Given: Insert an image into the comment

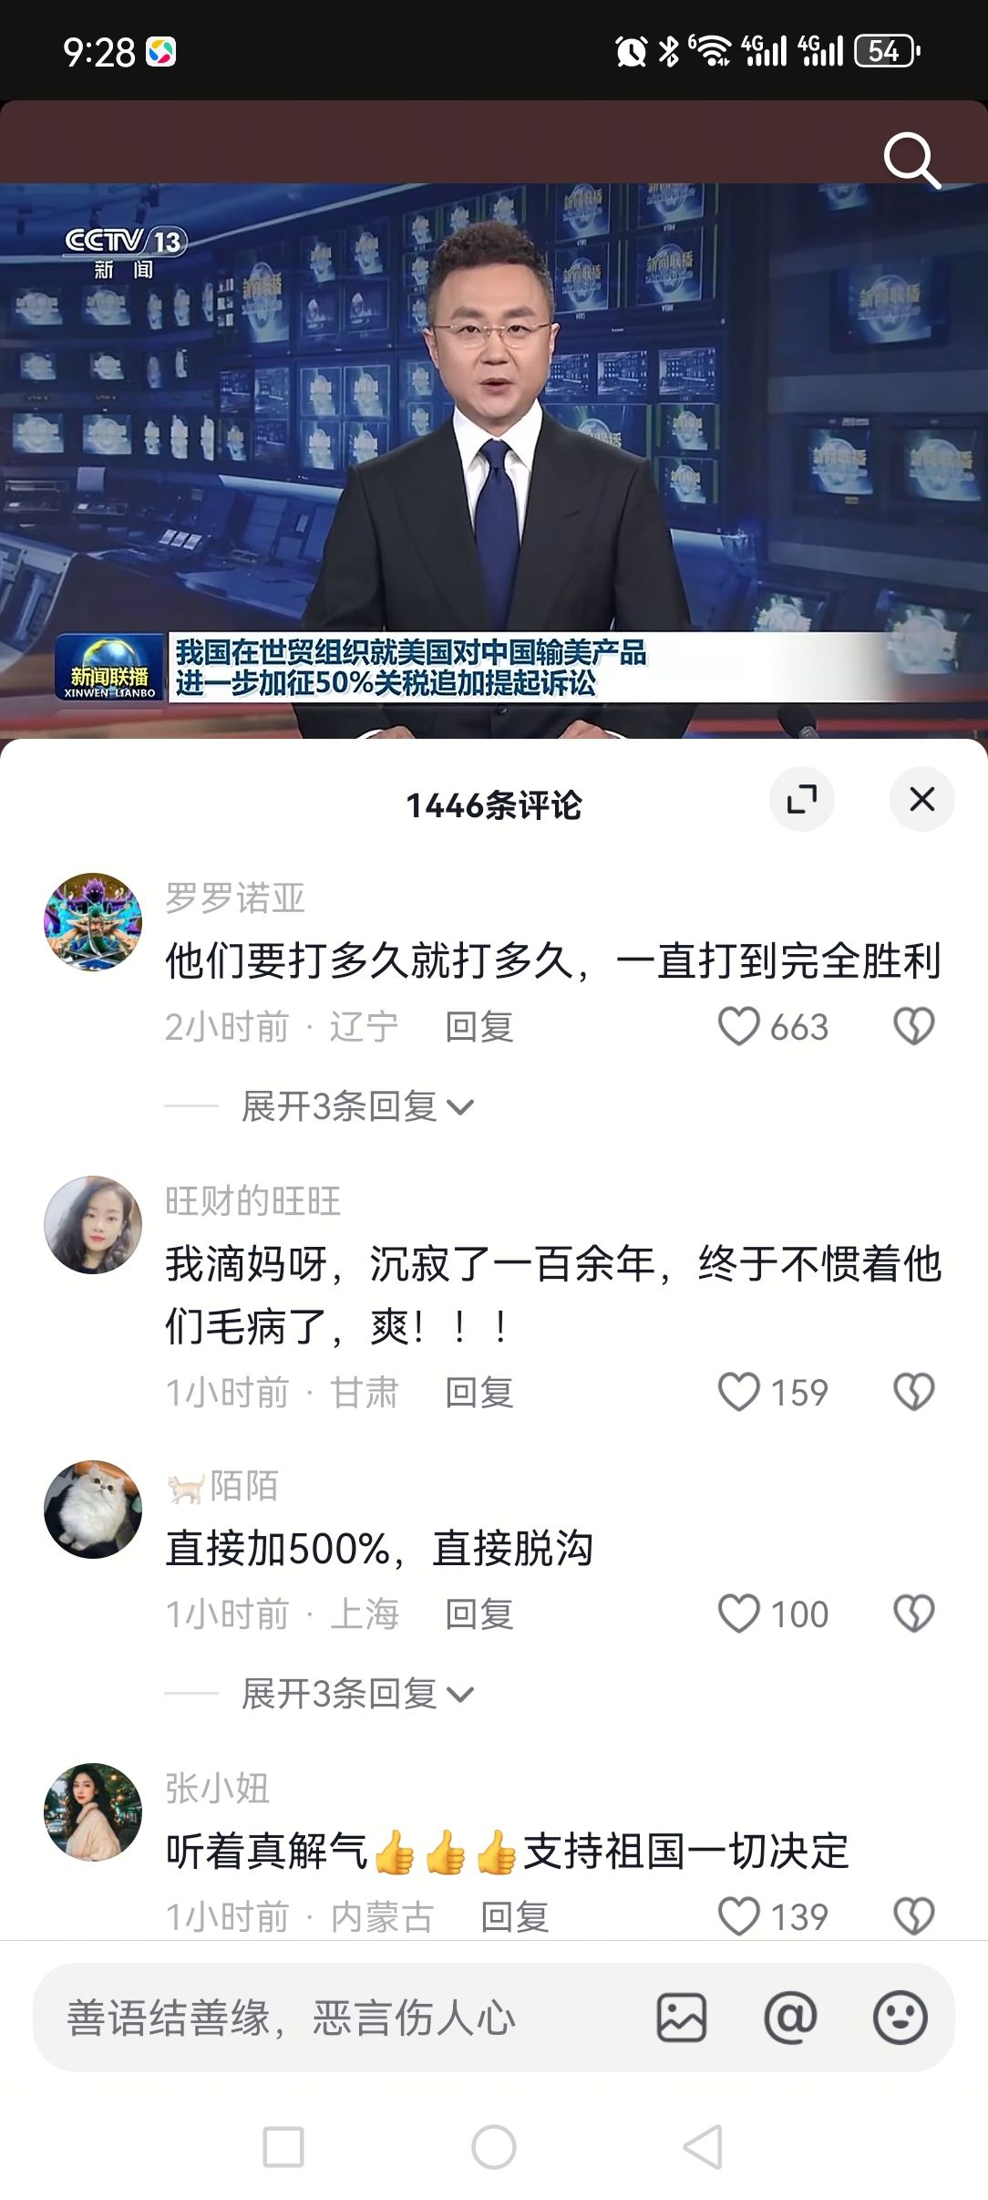Looking at the screenshot, I should pos(682,2017).
